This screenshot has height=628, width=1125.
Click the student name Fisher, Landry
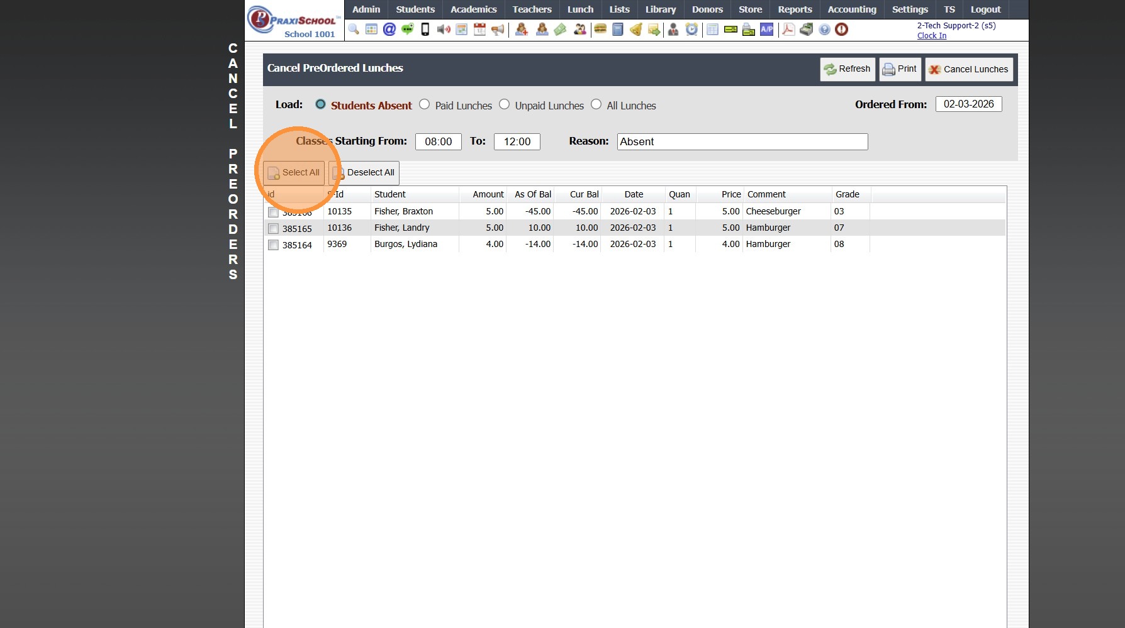click(402, 228)
